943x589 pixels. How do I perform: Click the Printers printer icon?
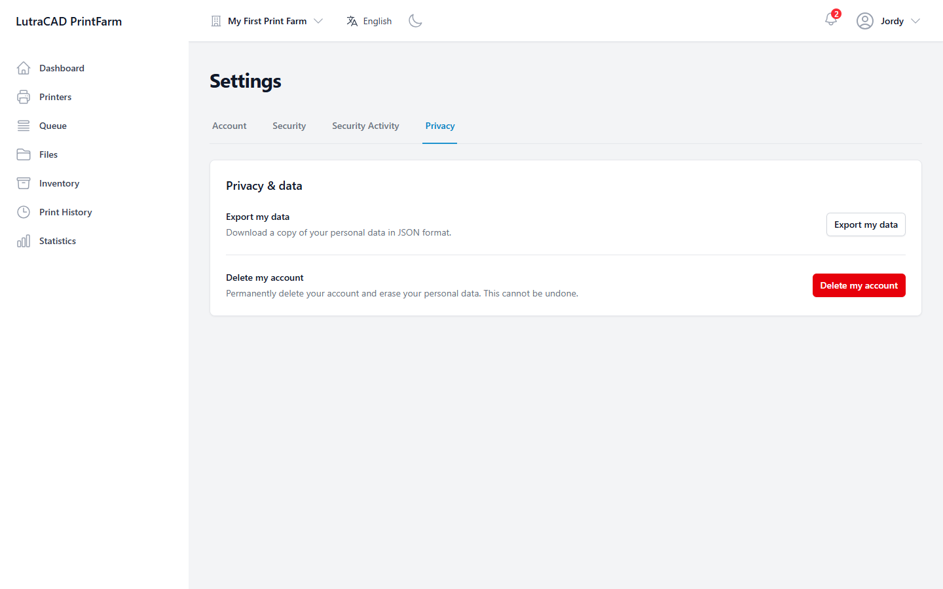(x=24, y=97)
